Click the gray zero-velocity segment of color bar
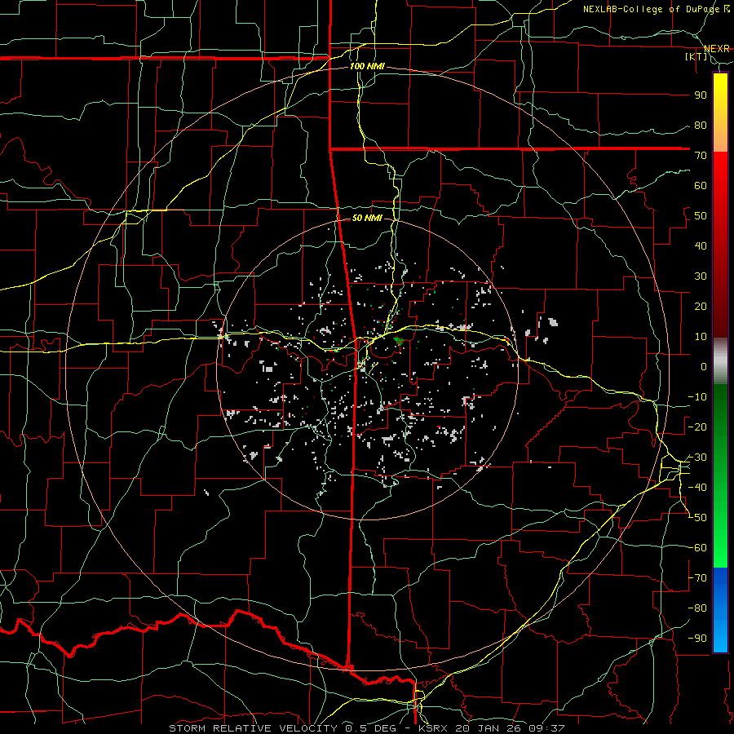 click(720, 361)
